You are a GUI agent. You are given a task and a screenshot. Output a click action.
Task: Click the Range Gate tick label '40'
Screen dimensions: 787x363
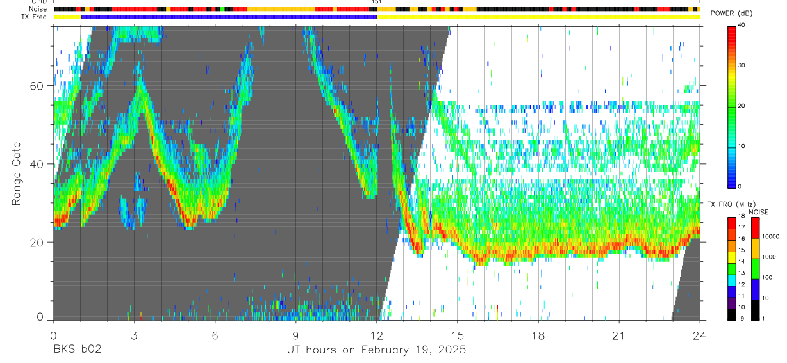37,164
